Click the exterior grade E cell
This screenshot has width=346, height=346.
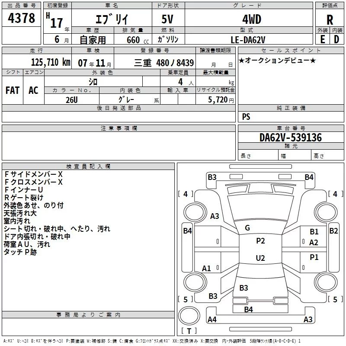[323, 39]
